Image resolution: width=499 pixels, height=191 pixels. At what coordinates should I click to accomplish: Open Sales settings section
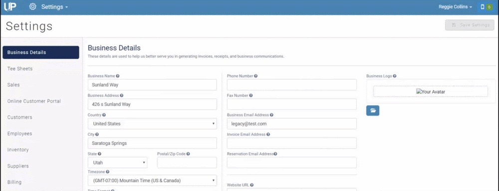[x=13, y=85]
